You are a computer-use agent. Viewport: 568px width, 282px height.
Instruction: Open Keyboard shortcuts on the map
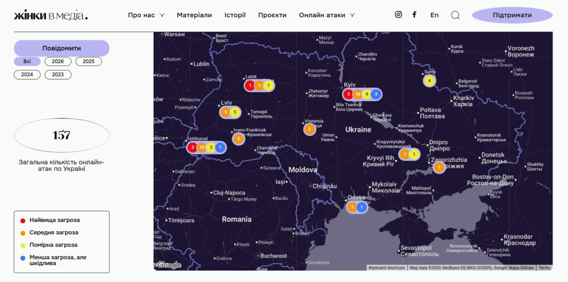[x=387, y=268]
